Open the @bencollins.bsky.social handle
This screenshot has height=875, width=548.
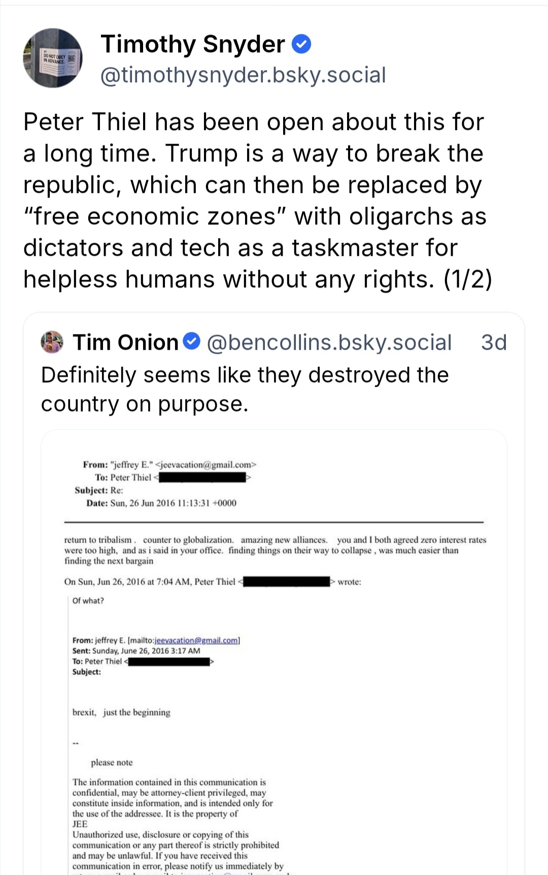(329, 343)
